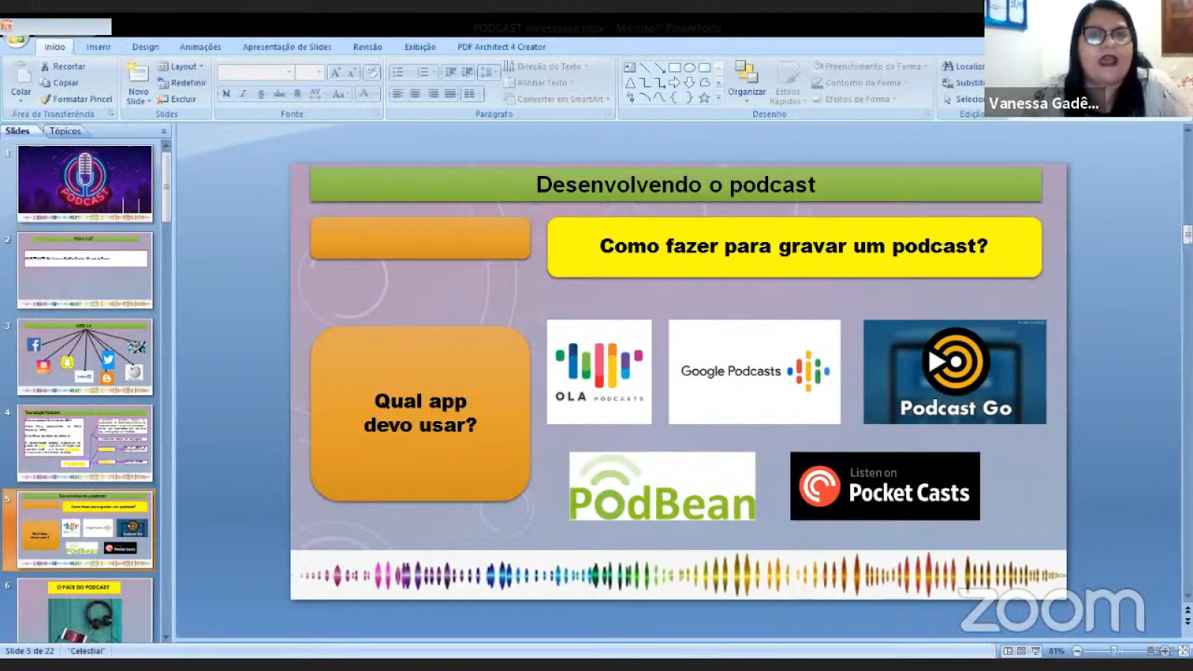Open the Animações tab
The height and width of the screenshot is (671, 1193).
200,47
